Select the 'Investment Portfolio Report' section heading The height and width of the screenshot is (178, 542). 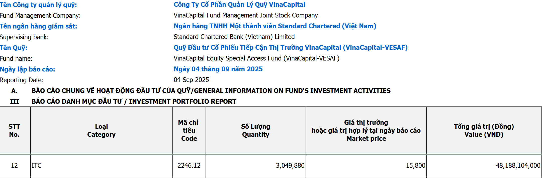click(134, 101)
